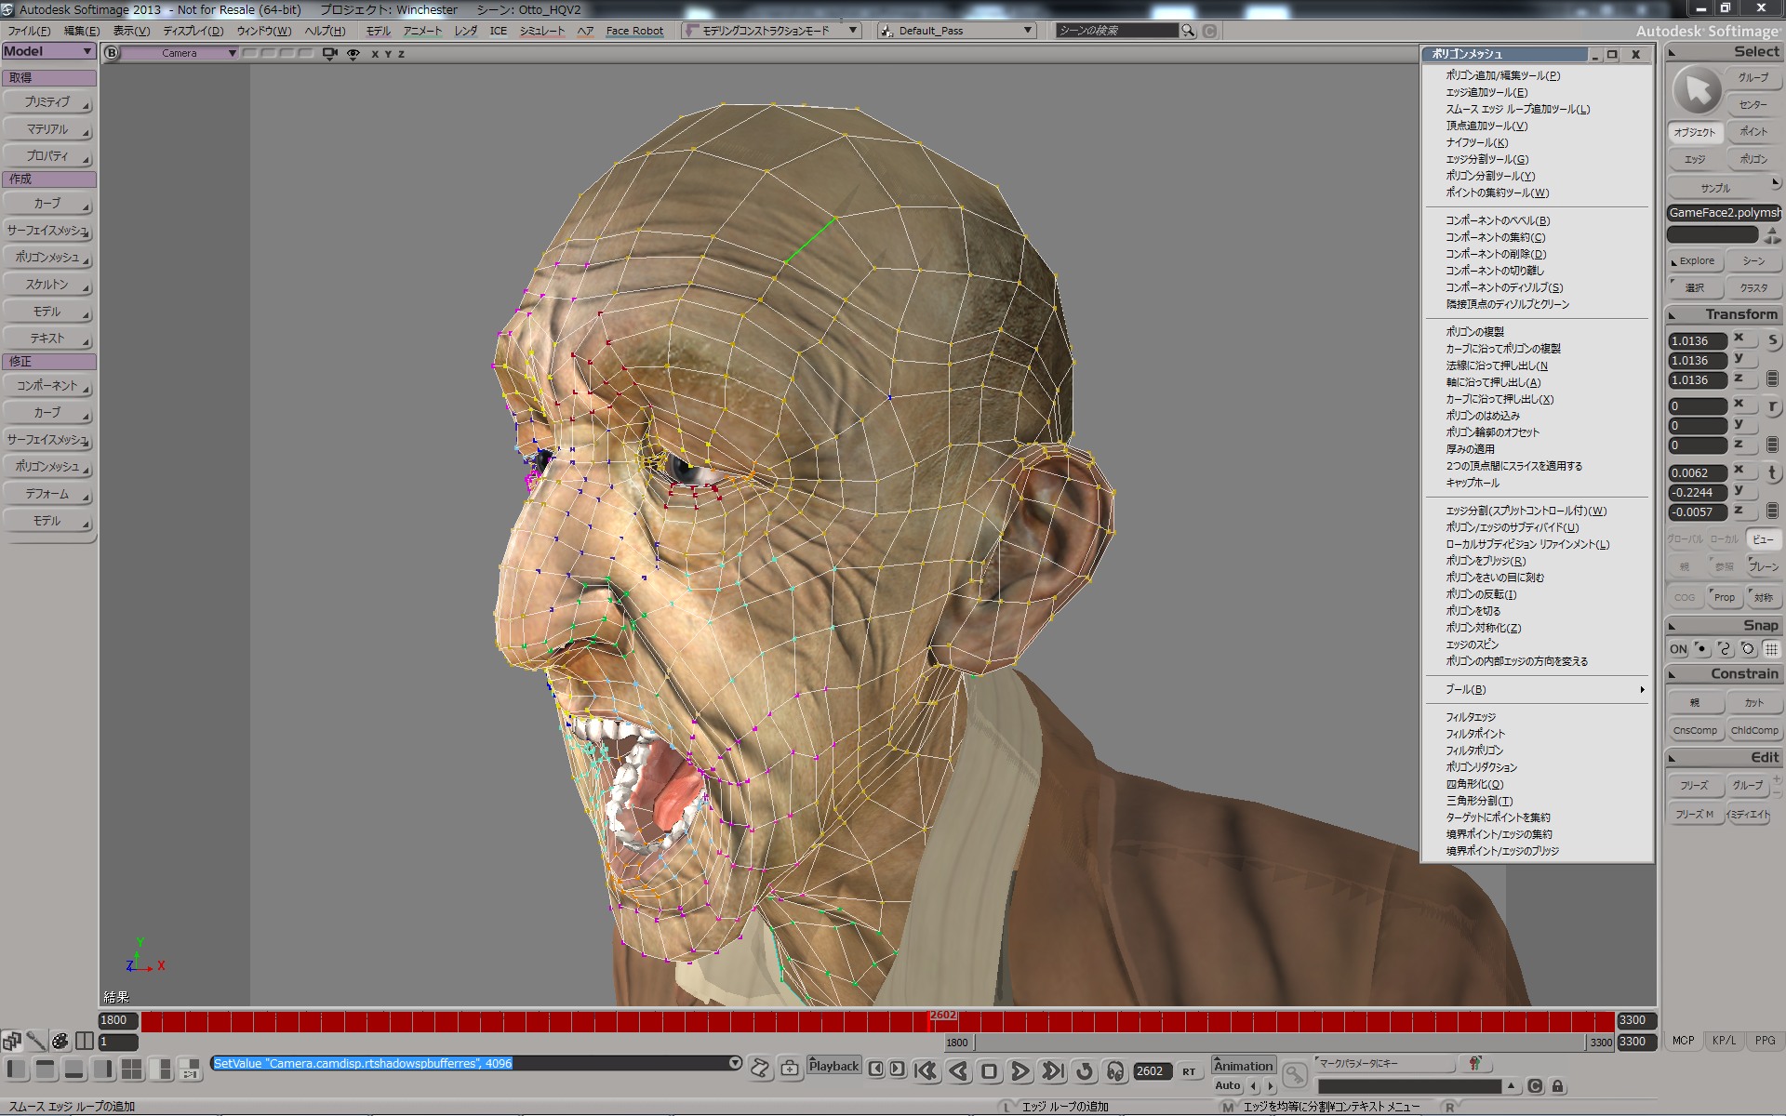Toggle loop playback icon
1786x1116 pixels.
pos(1084,1071)
